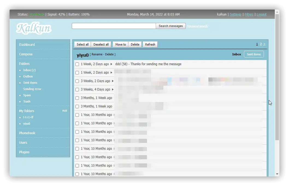
Task: Expand the 3 Weeks, 4 Days ago message
Action: [113, 89]
